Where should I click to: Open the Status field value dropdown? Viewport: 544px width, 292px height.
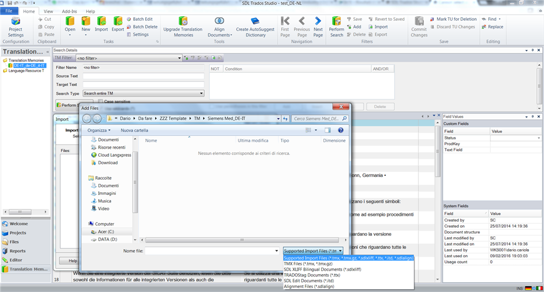pyautogui.click(x=539, y=138)
